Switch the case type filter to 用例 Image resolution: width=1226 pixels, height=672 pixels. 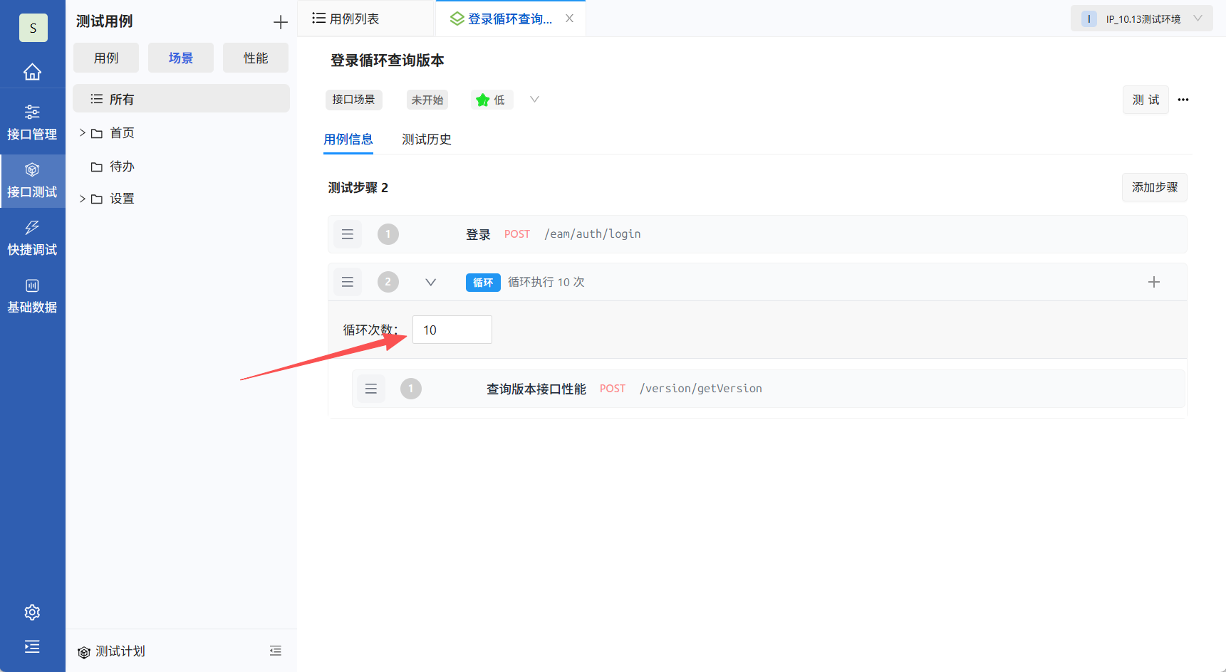(x=105, y=58)
